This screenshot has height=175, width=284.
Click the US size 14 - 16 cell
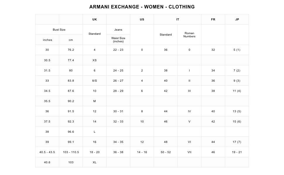(142, 152)
